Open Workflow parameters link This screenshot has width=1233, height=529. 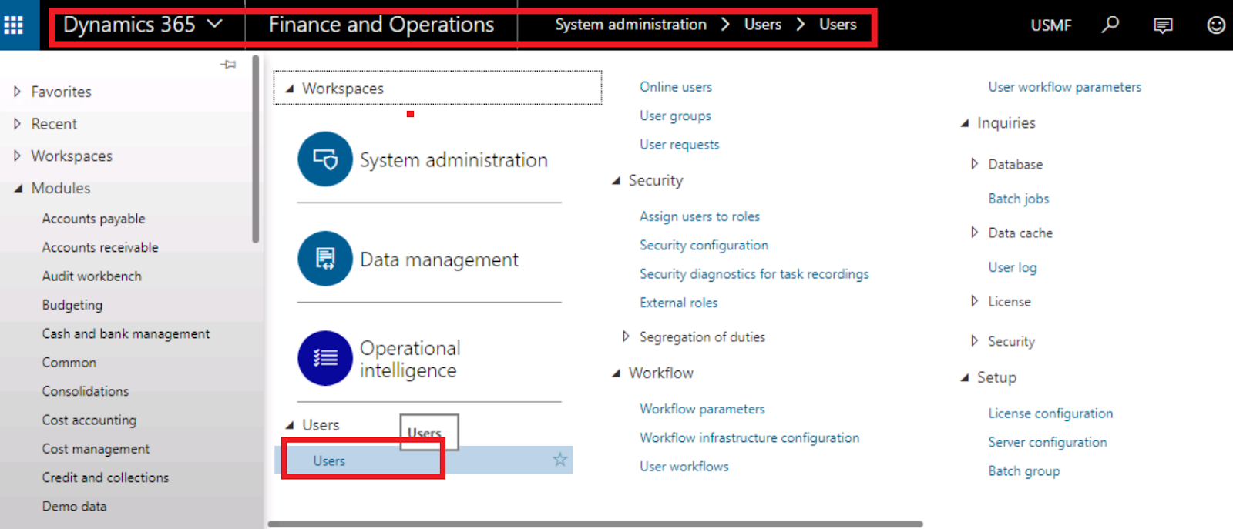tap(702, 409)
